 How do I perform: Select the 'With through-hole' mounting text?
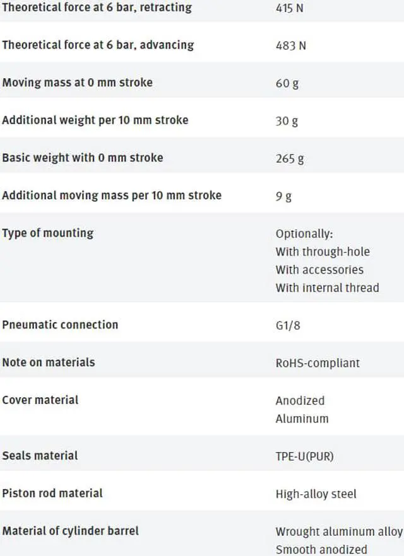click(x=323, y=252)
